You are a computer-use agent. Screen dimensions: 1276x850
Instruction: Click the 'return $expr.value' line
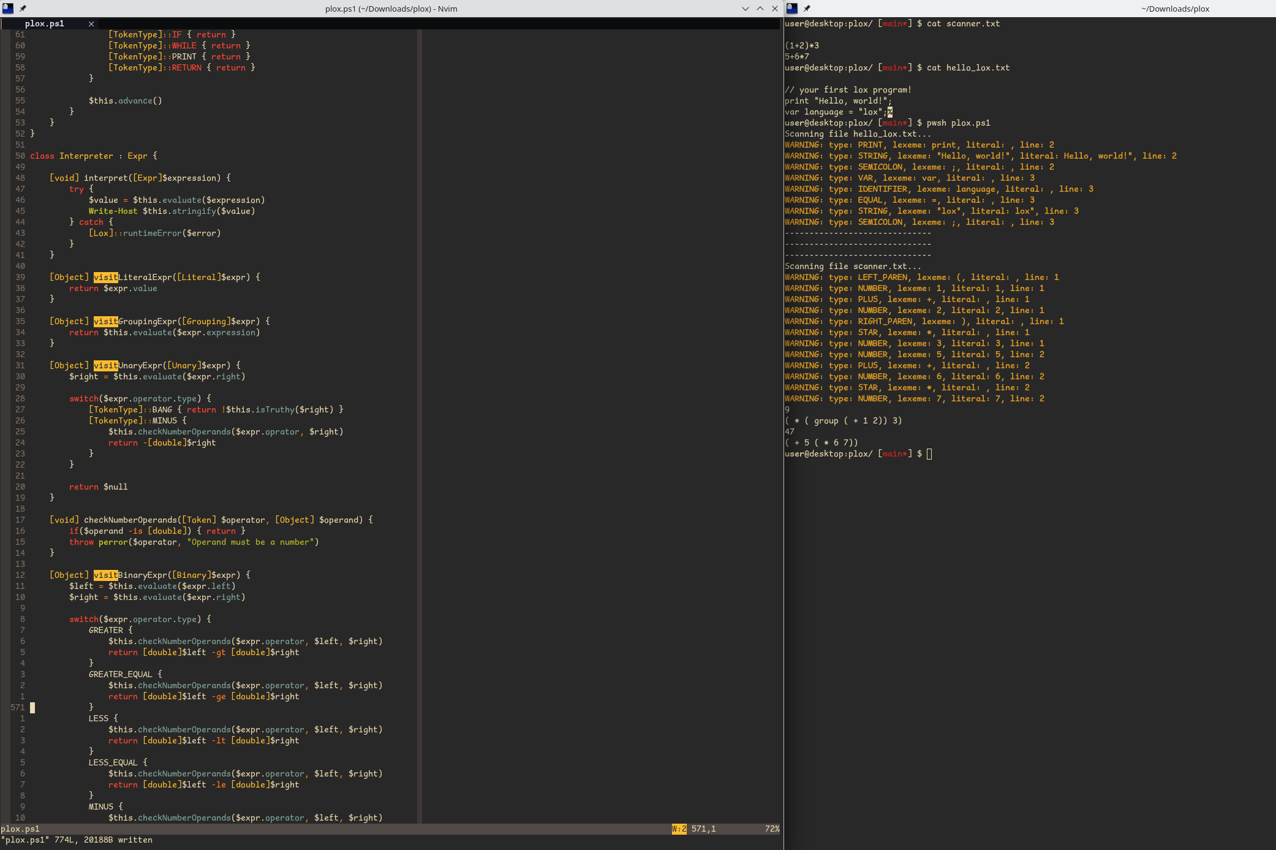(113, 289)
